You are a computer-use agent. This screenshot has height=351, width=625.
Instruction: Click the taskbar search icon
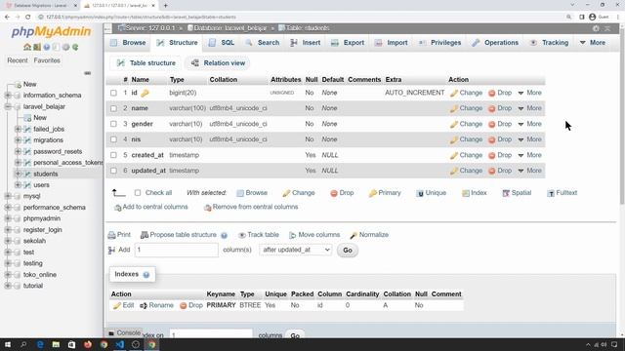(23, 344)
